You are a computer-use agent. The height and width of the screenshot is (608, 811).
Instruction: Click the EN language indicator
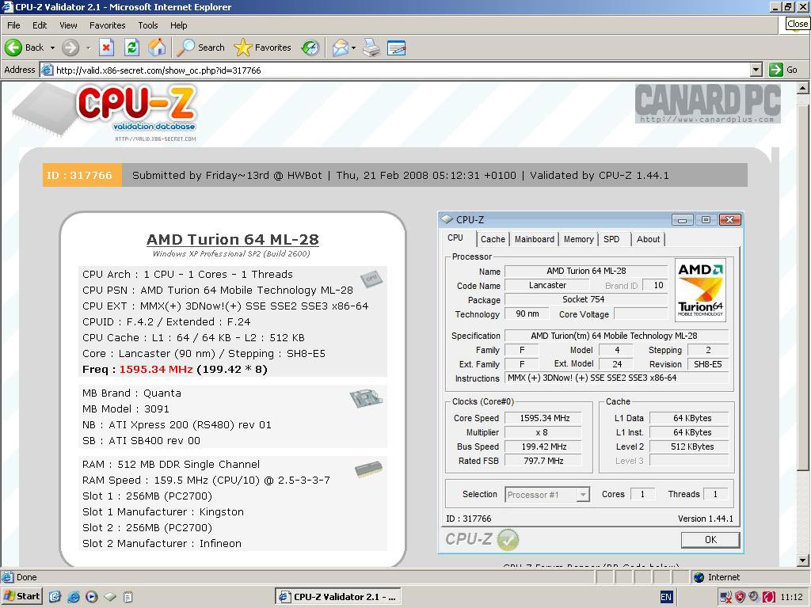coord(666,597)
